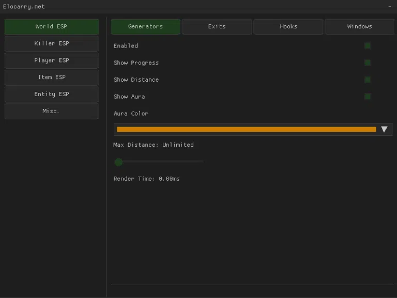
Task: Click the Max Distance slider handle
Action: (x=118, y=162)
